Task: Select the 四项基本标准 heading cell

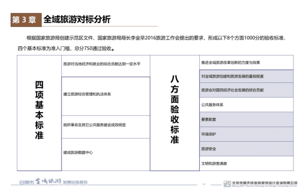Action: (39, 113)
